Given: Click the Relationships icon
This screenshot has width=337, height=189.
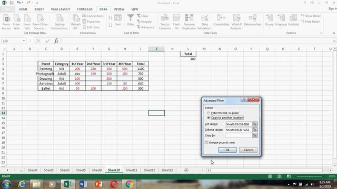Looking at the screenshot, I should [253, 20].
